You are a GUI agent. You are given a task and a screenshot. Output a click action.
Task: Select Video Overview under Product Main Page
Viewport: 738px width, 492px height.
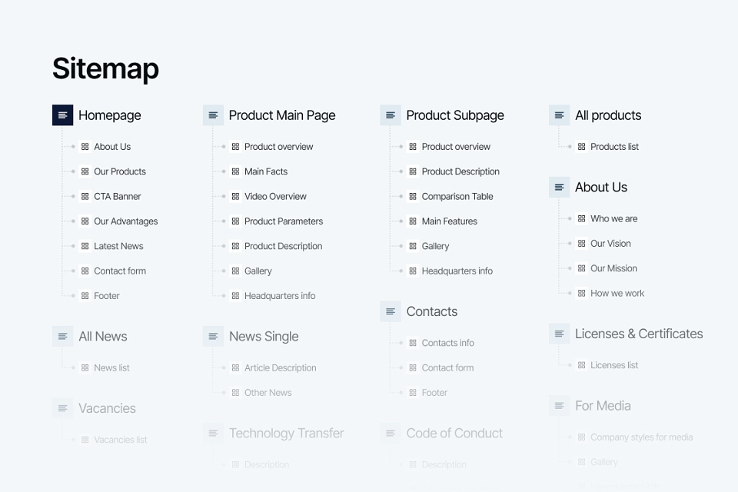tap(275, 196)
